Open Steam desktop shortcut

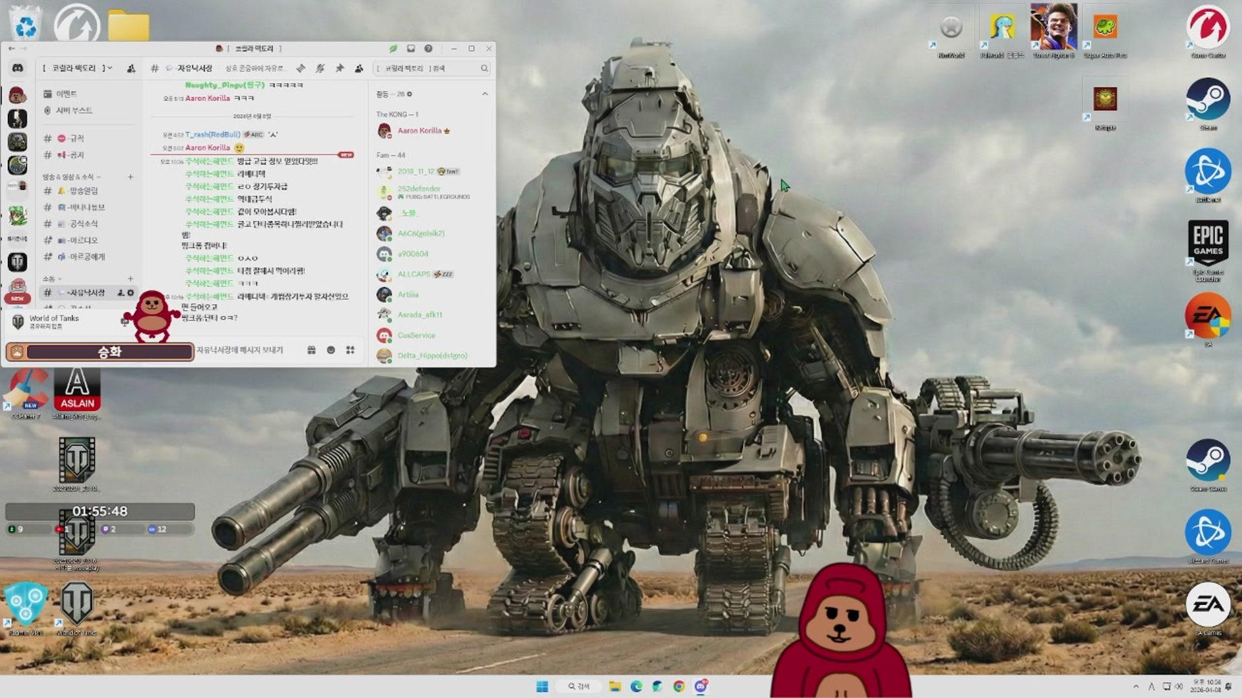click(1207, 100)
